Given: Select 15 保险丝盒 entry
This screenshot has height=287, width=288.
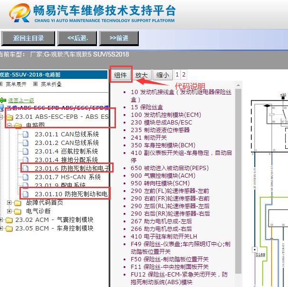Looking at the screenshot, I should [x=147, y=107].
